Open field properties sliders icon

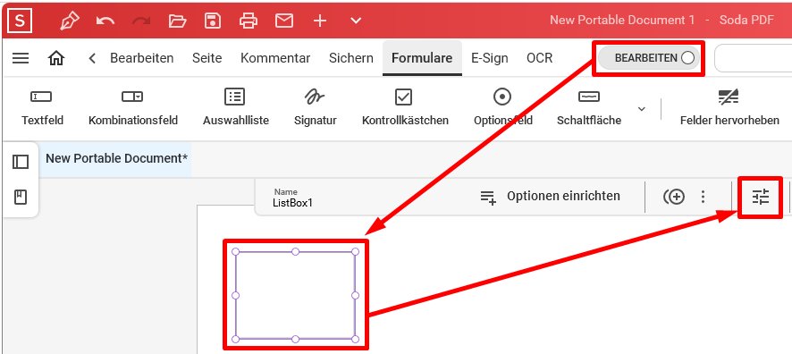tap(760, 197)
